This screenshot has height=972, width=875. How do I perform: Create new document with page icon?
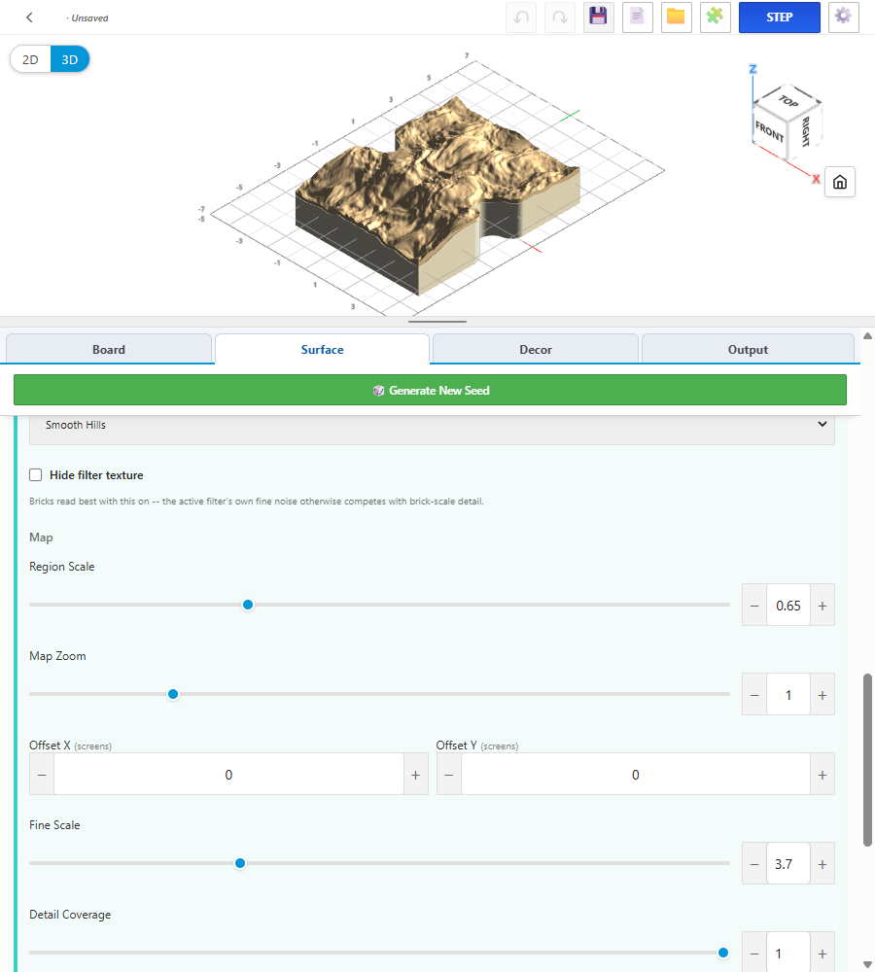click(x=638, y=17)
